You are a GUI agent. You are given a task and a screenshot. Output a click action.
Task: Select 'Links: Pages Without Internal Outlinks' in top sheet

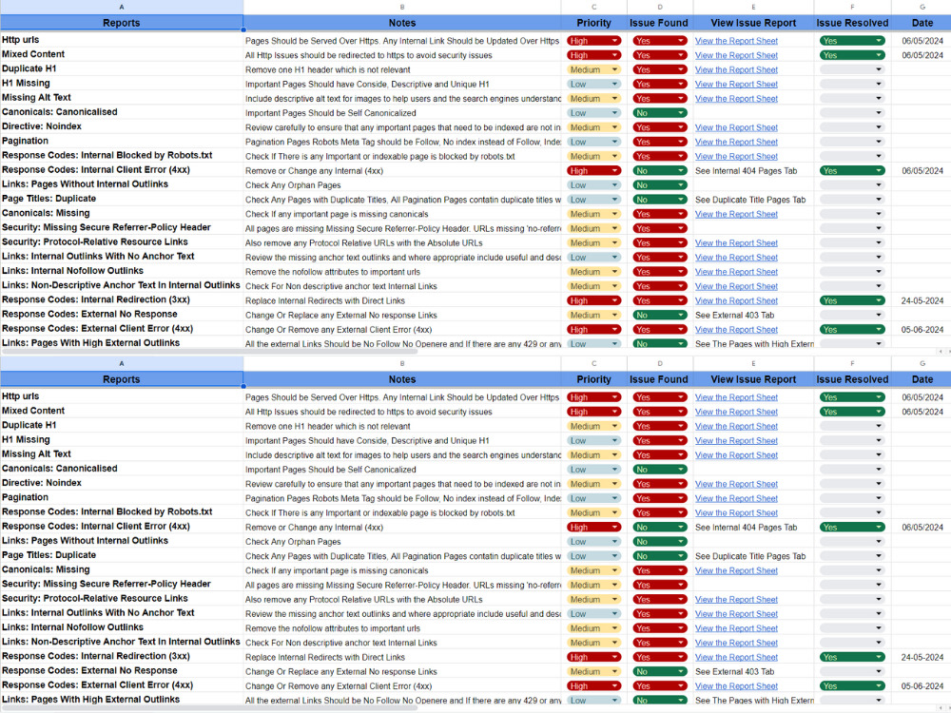(x=122, y=184)
